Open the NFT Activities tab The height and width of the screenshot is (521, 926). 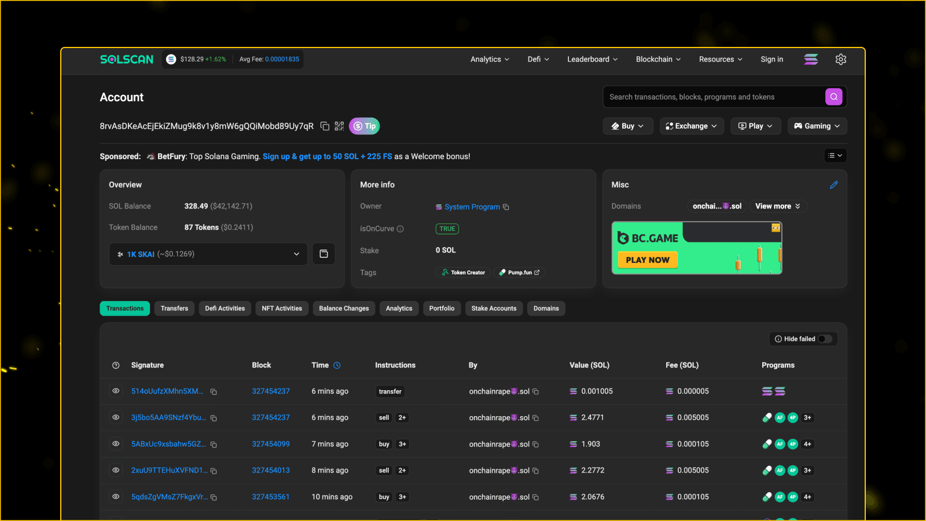tap(282, 309)
